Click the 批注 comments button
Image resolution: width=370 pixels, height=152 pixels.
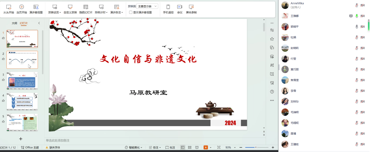pos(170,147)
